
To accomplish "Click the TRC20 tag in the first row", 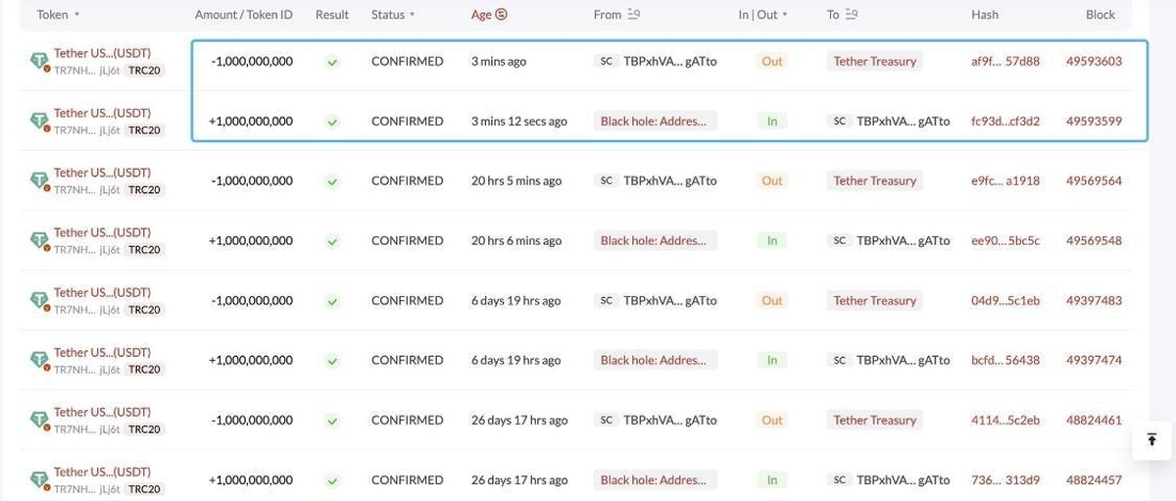I will (x=144, y=71).
